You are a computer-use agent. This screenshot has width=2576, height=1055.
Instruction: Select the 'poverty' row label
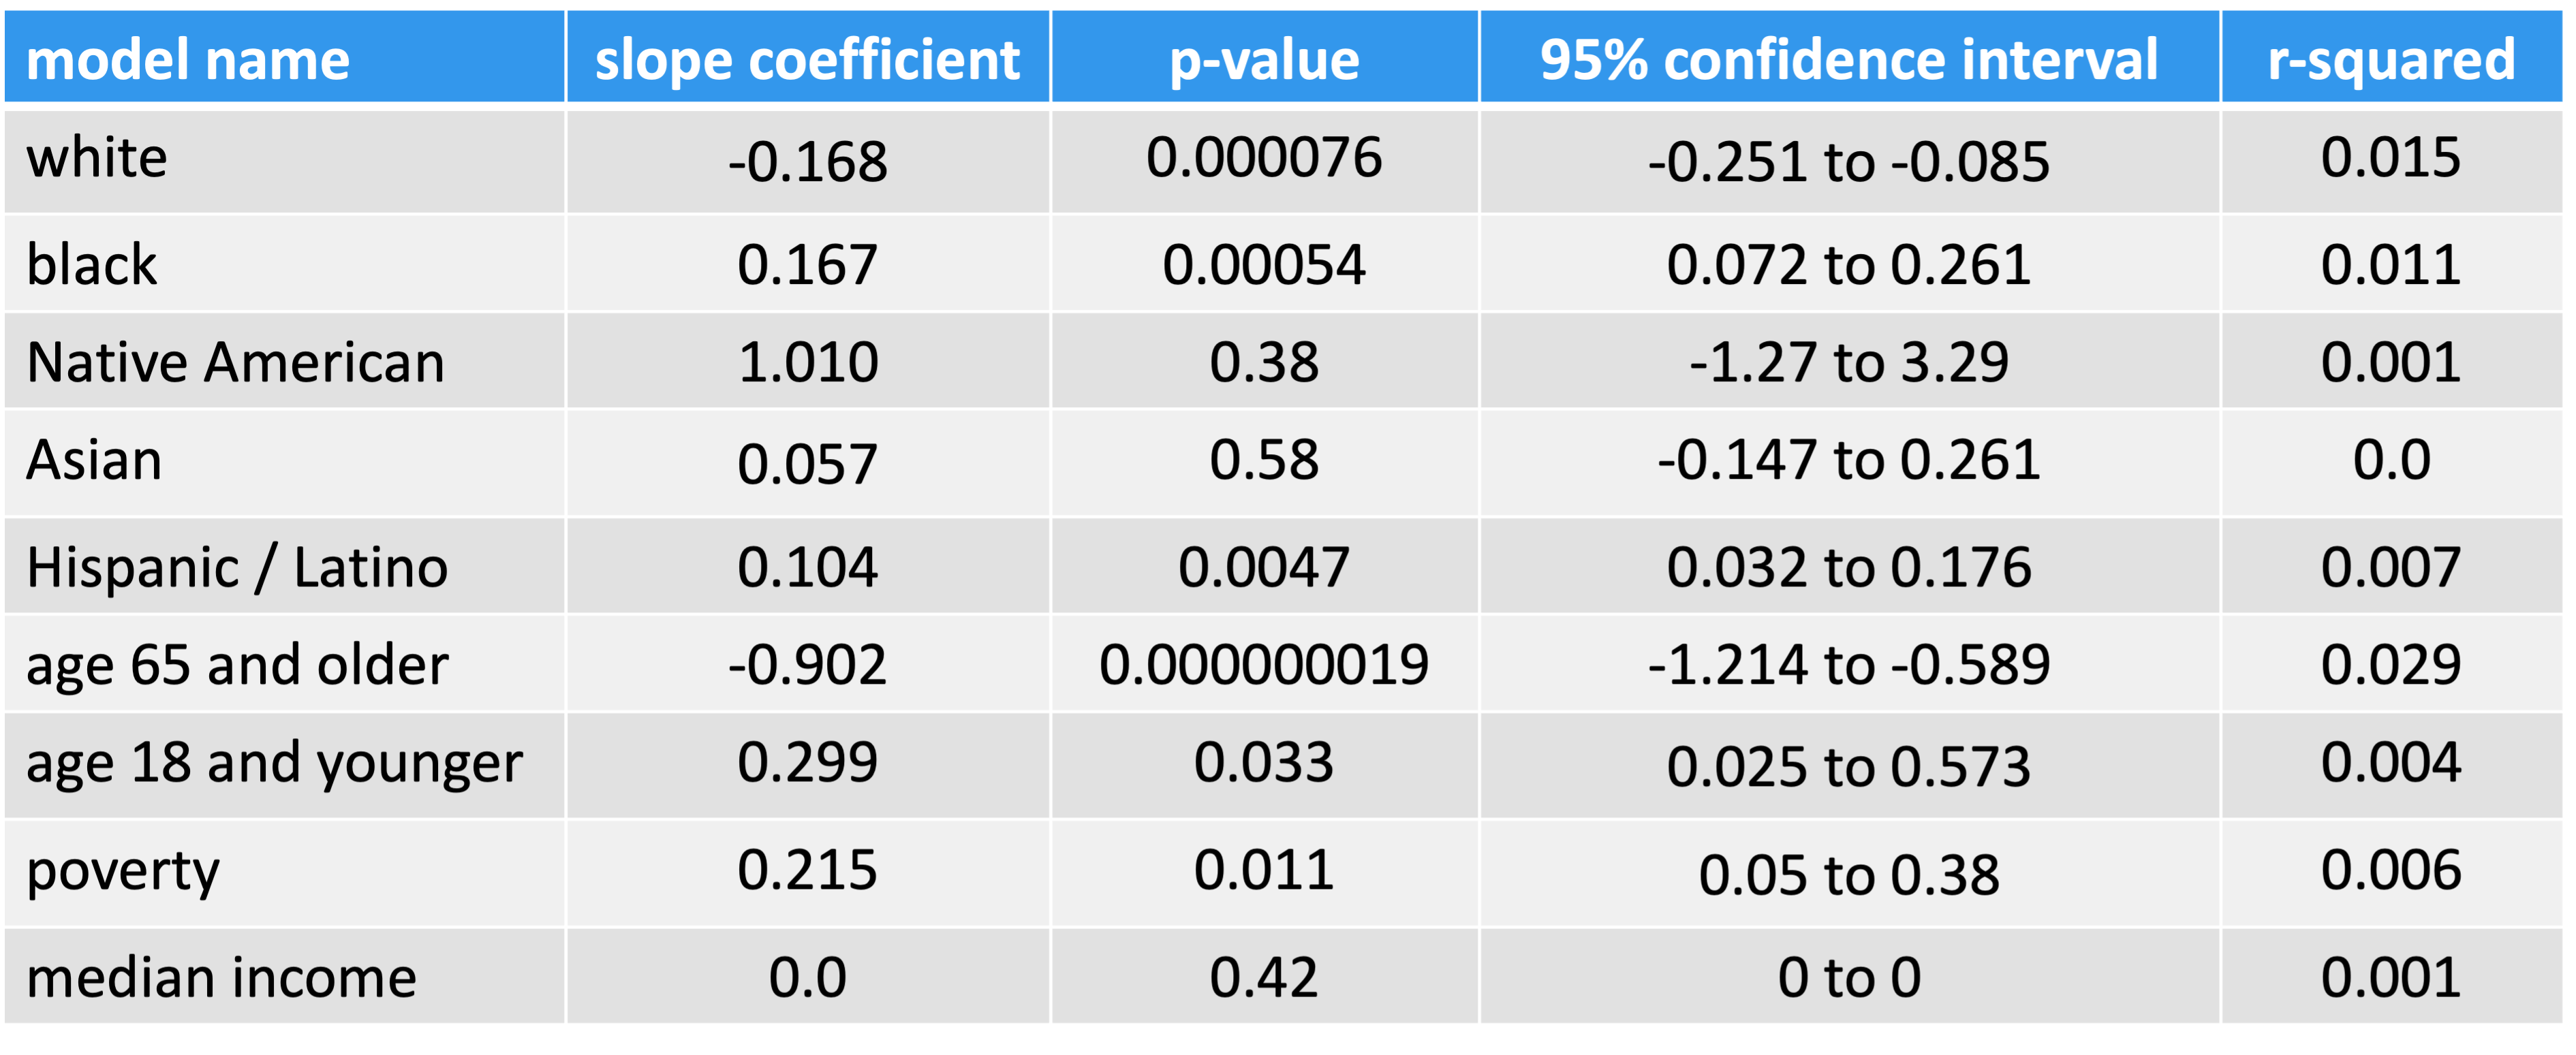coord(122,871)
